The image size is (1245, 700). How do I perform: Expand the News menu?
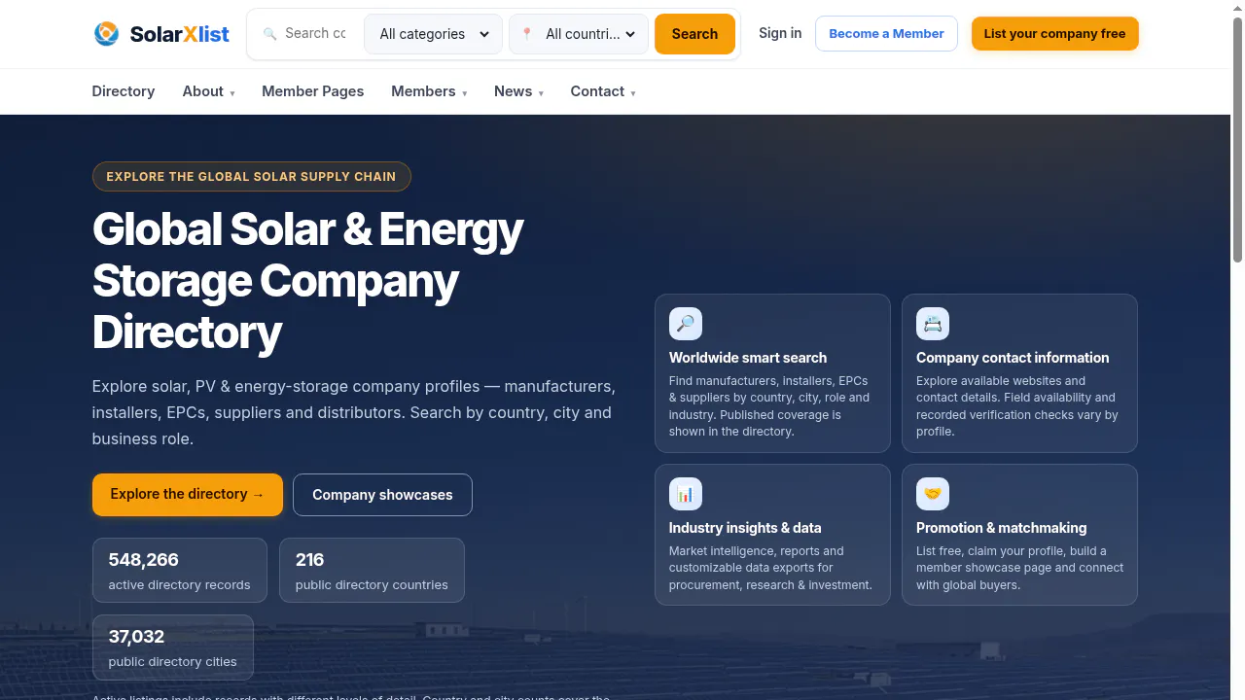click(x=518, y=91)
